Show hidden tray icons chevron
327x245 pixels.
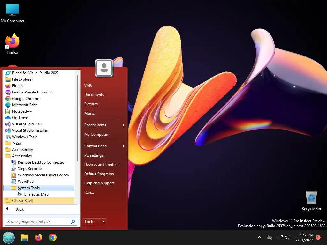(x=260, y=237)
